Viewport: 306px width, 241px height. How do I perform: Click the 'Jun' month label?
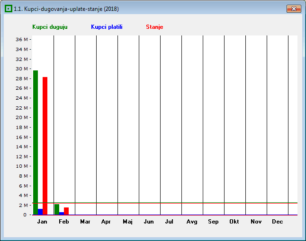149,222
